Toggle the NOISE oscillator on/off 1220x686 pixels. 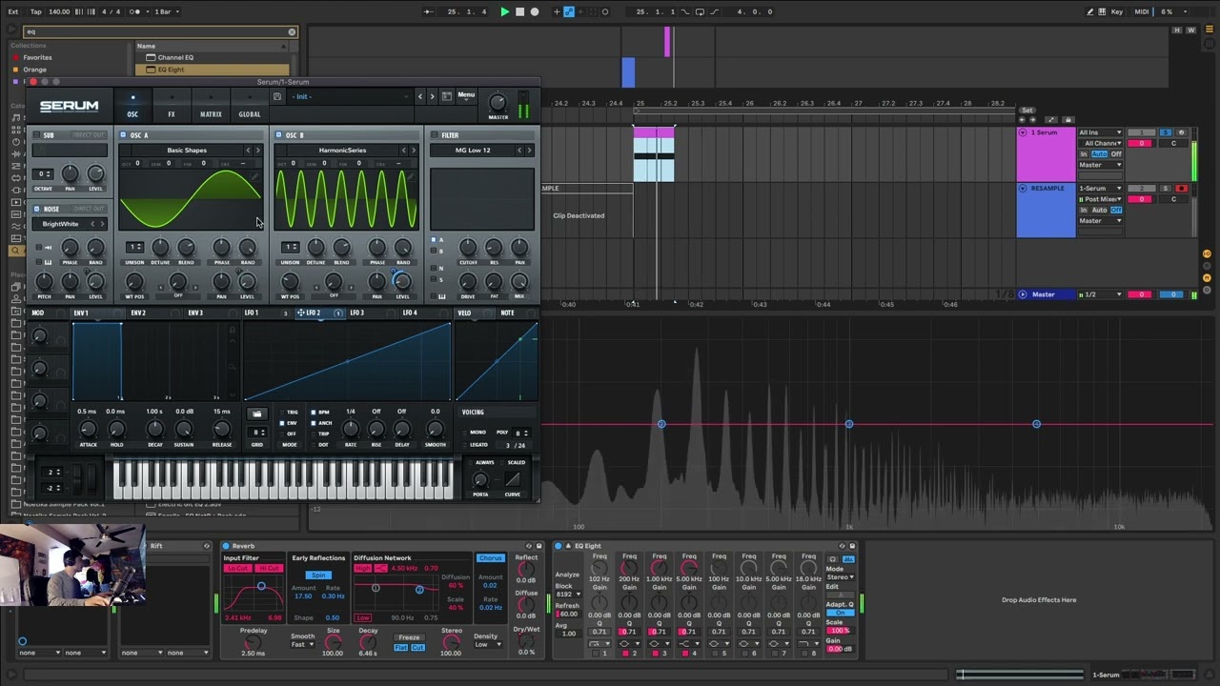[36, 209]
